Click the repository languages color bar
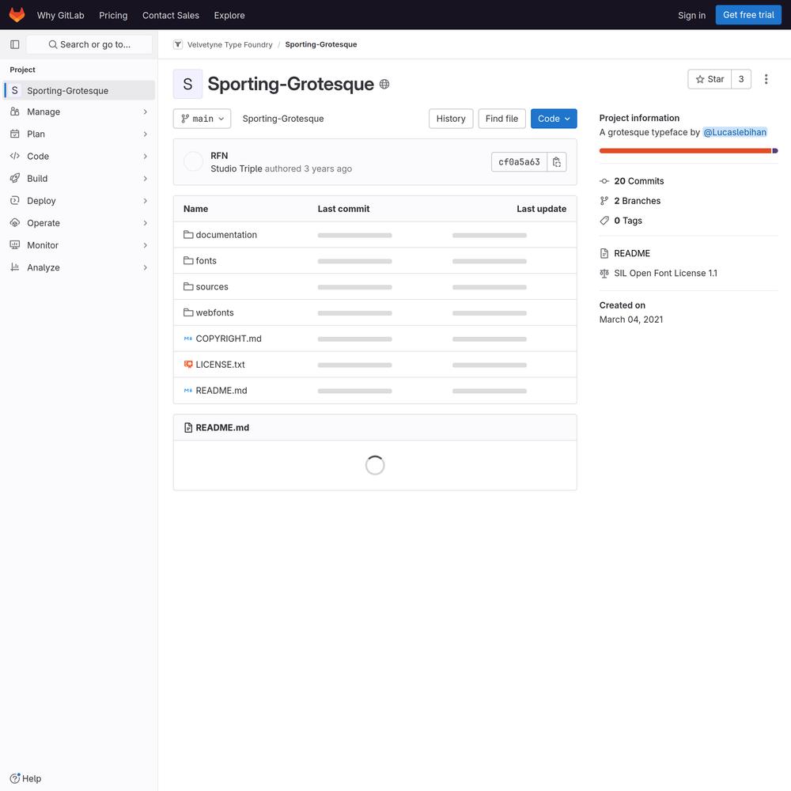 point(688,151)
